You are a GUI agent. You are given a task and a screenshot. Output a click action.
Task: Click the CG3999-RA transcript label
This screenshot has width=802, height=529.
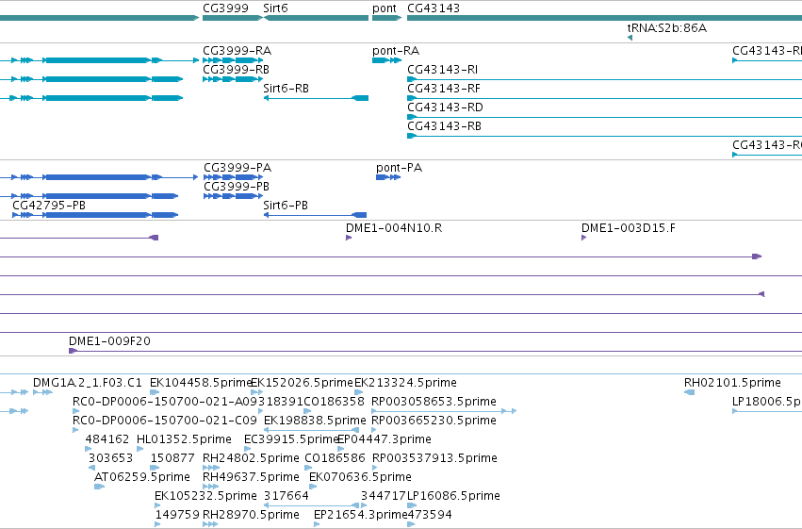(237, 51)
